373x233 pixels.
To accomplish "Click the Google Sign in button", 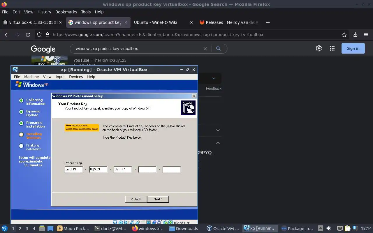I will click(353, 49).
